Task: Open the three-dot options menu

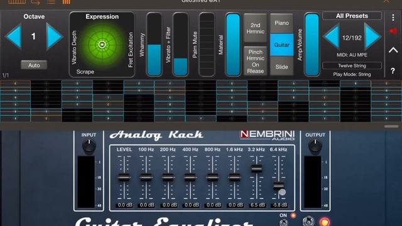Action: click(x=393, y=18)
